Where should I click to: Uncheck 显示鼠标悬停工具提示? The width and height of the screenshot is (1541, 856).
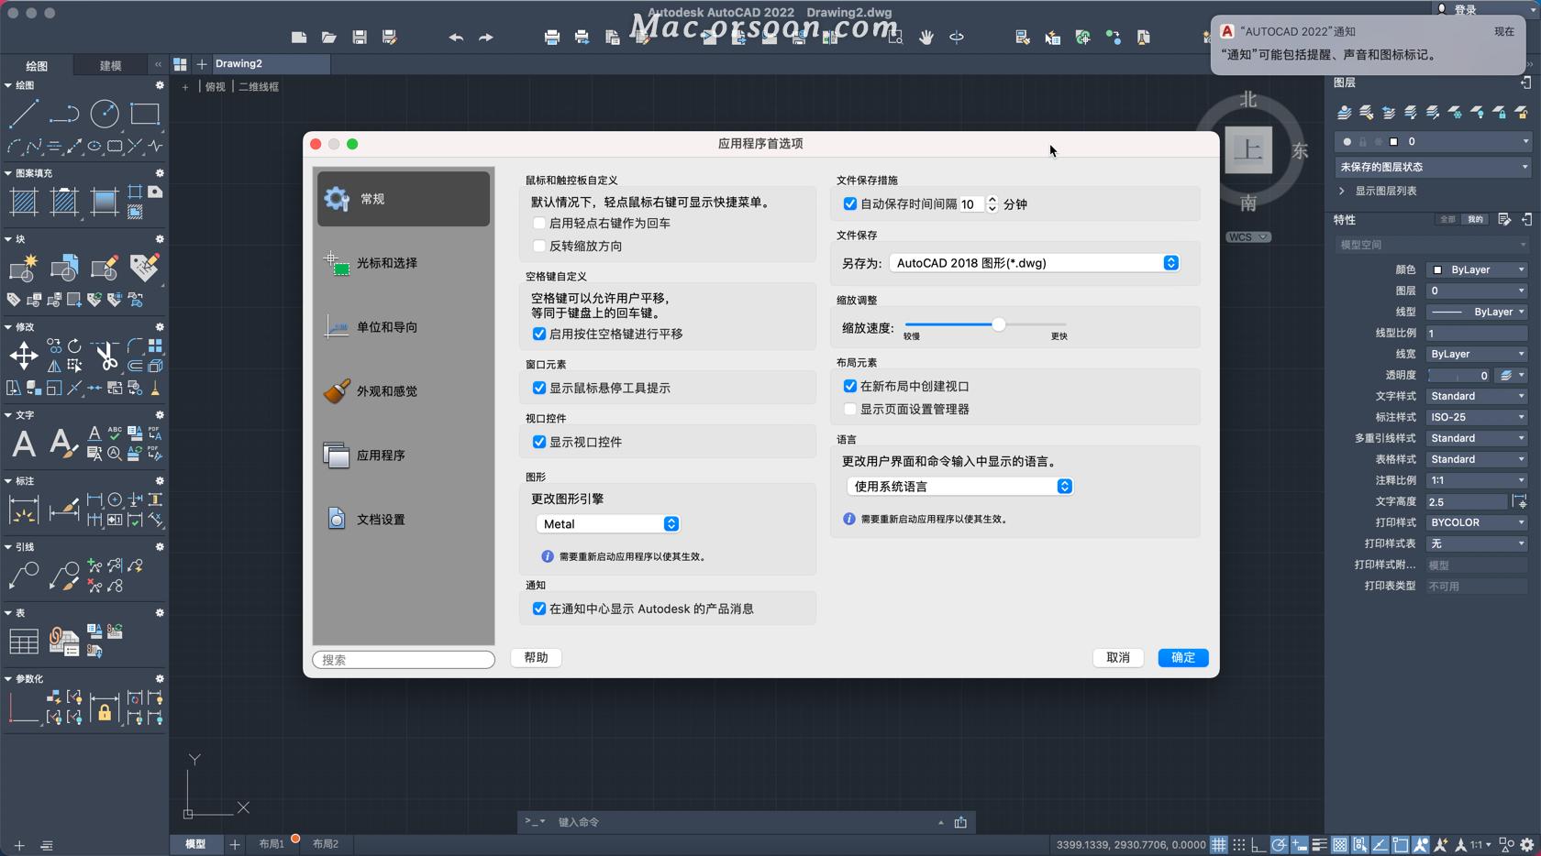pos(539,387)
